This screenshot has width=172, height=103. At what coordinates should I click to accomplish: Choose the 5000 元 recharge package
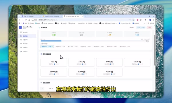pyautogui.click(x=81, y=72)
